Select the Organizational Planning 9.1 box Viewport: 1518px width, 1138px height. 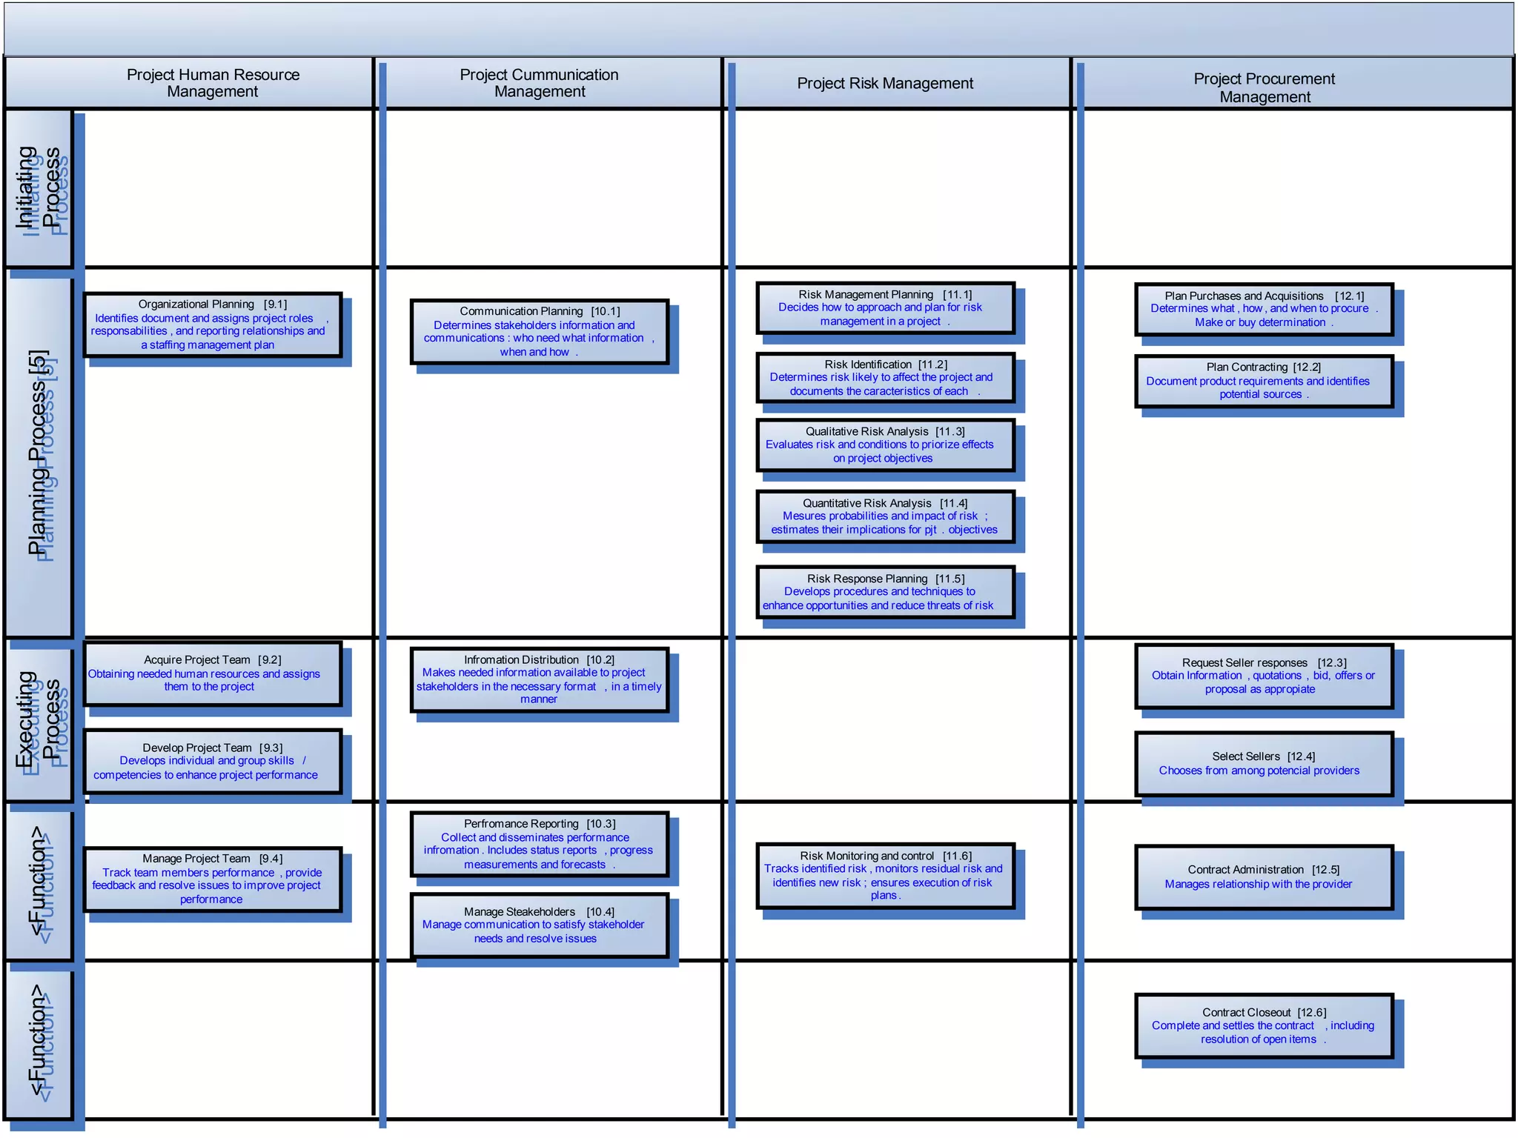tap(213, 325)
